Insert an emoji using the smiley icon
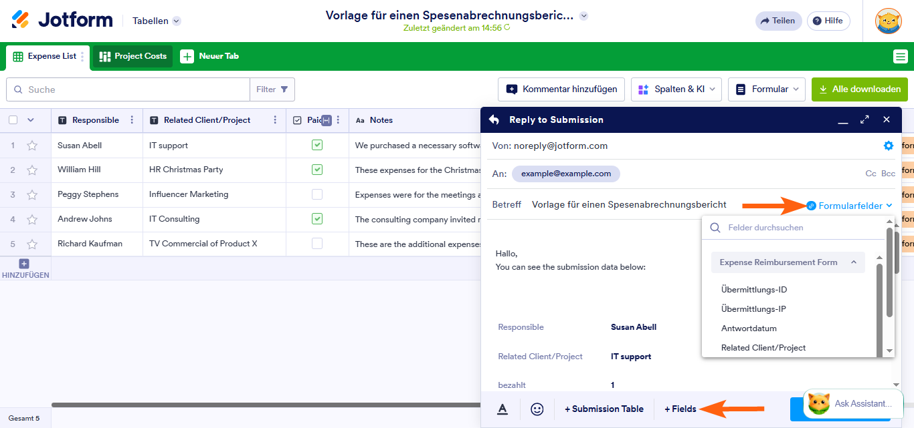Viewport: 914px width, 428px height. 537,408
